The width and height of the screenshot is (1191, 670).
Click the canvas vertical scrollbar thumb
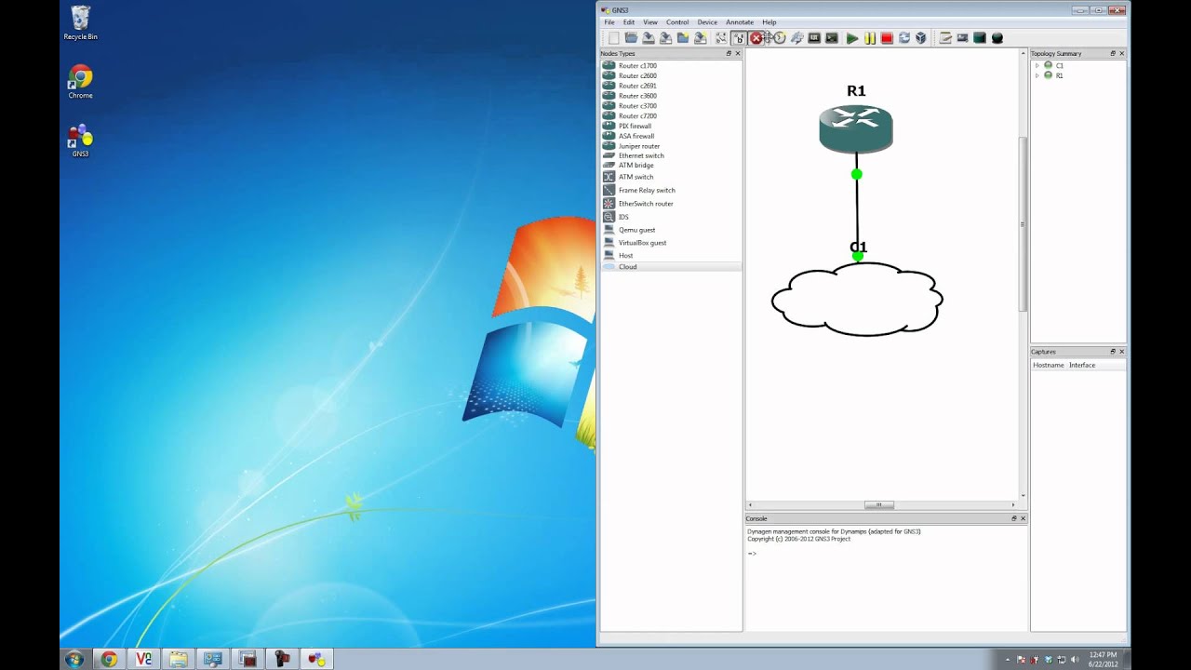tap(1023, 224)
